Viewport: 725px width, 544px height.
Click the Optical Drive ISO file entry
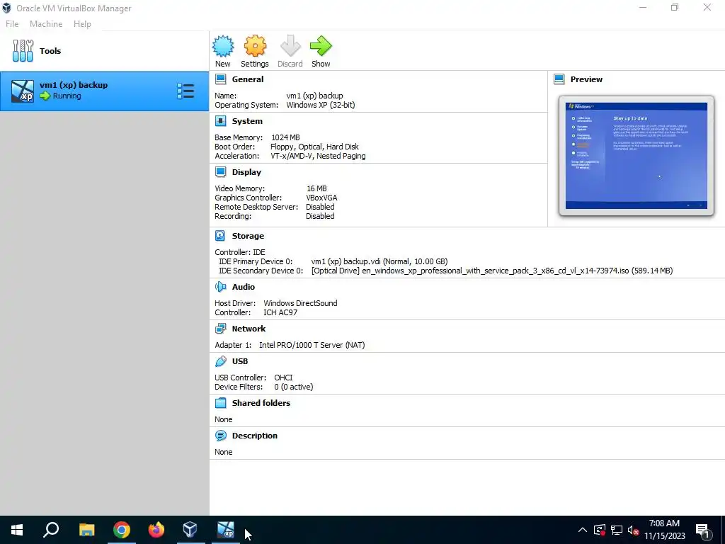tap(492, 271)
